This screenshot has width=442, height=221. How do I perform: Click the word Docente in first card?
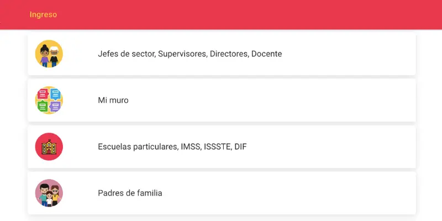coord(266,54)
